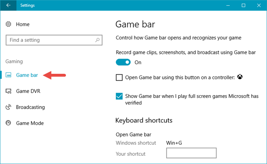Open the Broadcasting settings page
The height and width of the screenshot is (164, 267).
(x=30, y=107)
